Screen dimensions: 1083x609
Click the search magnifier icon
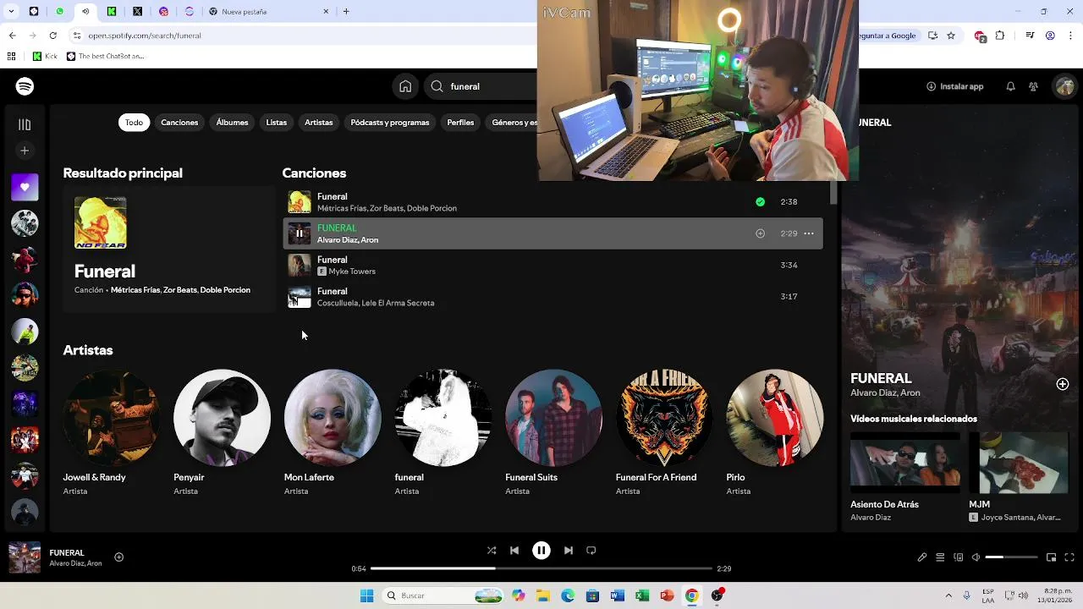[437, 86]
